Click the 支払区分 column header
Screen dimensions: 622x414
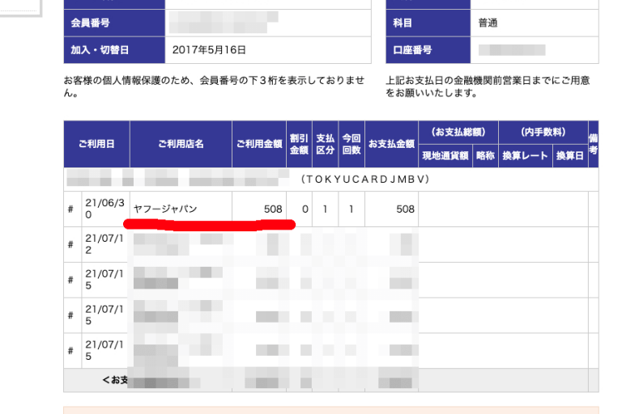[x=325, y=144]
